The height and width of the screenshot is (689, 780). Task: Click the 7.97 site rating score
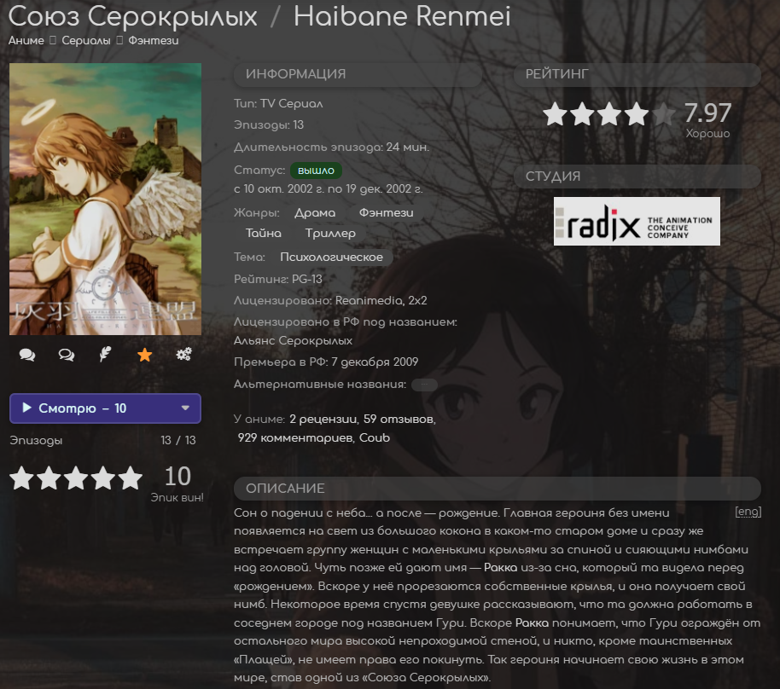tap(707, 113)
